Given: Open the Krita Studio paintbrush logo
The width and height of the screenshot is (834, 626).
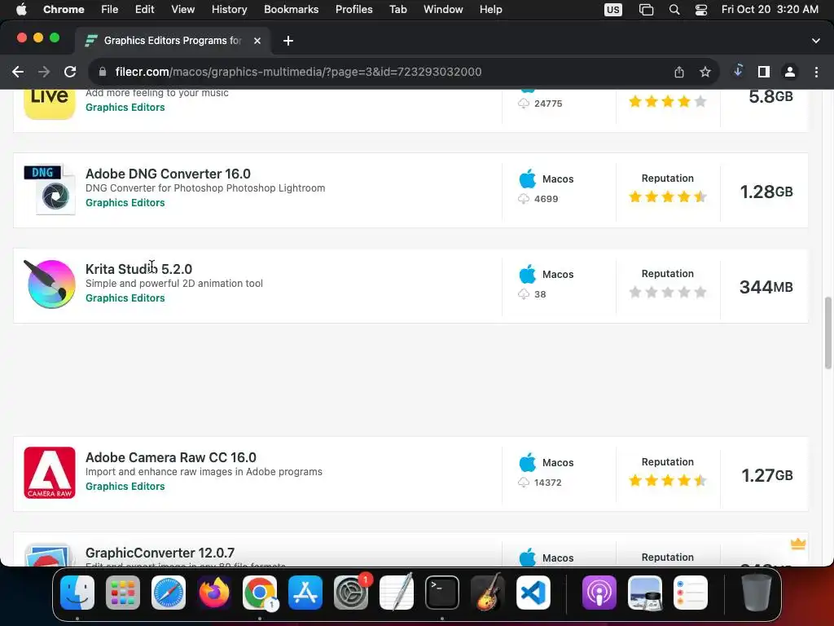Looking at the screenshot, I should (x=50, y=284).
